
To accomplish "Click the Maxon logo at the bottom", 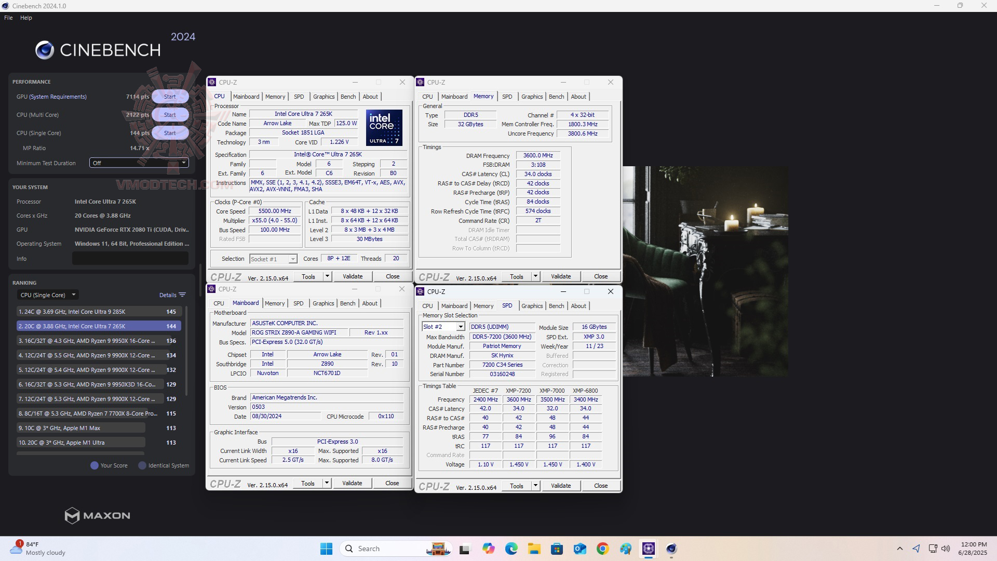I will pos(97,515).
